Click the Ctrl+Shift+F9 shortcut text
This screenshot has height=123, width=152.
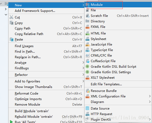coord(72,116)
